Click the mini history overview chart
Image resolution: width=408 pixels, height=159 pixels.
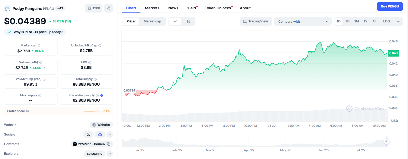254,142
